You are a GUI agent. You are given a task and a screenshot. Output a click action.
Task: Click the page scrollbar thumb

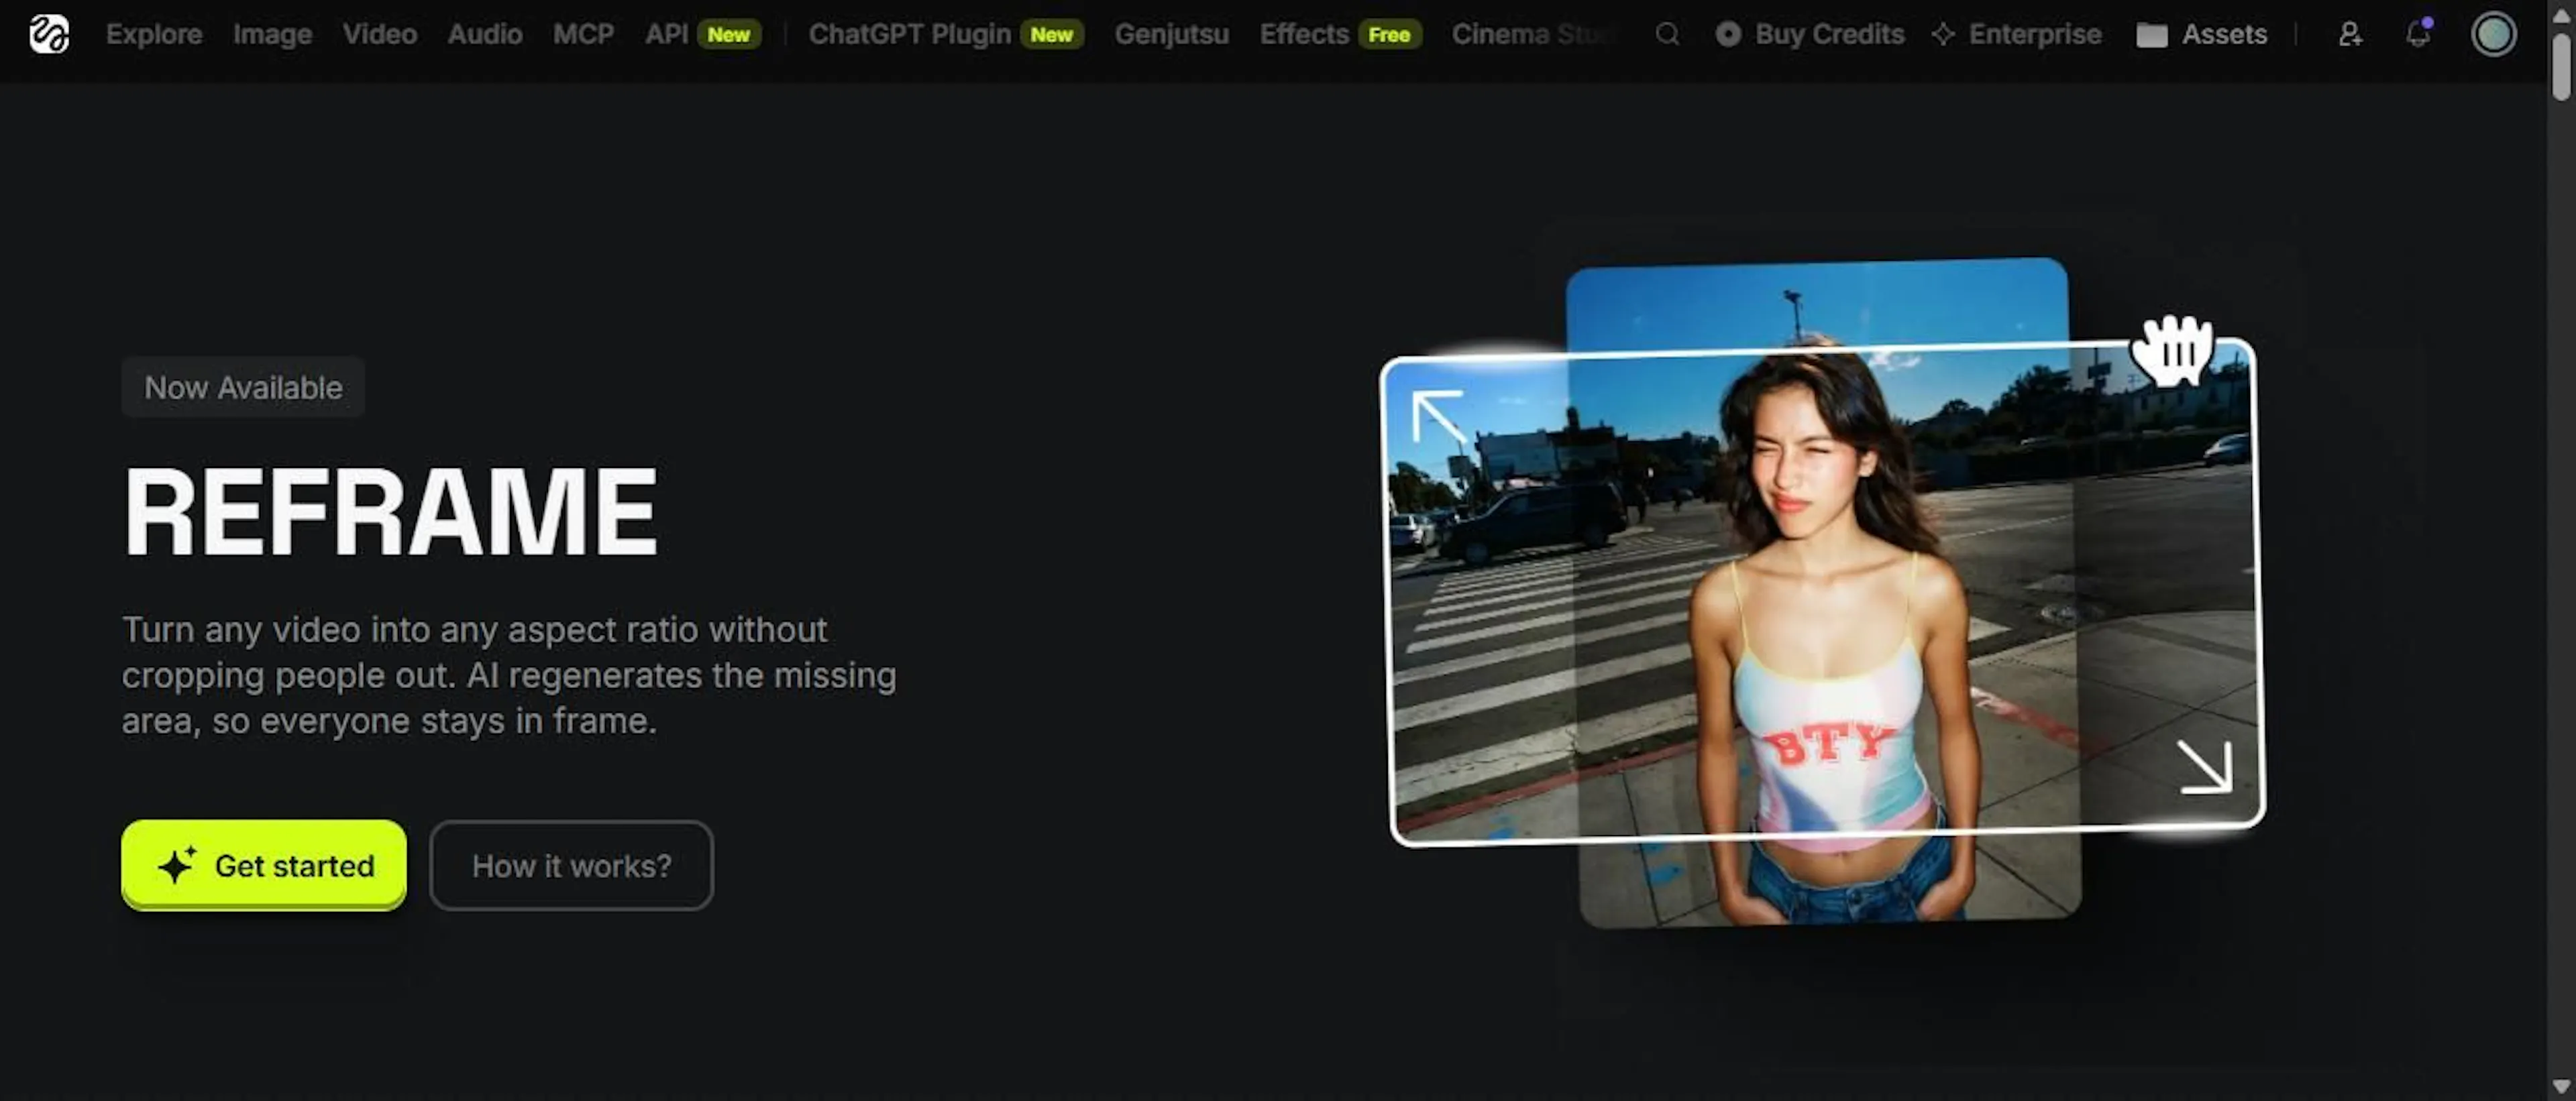2560,67
